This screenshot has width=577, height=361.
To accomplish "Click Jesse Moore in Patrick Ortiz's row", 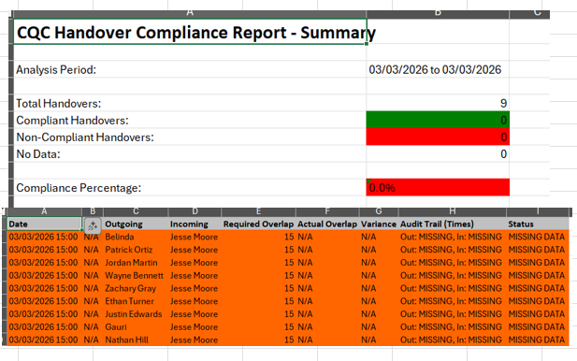I will click(x=195, y=250).
